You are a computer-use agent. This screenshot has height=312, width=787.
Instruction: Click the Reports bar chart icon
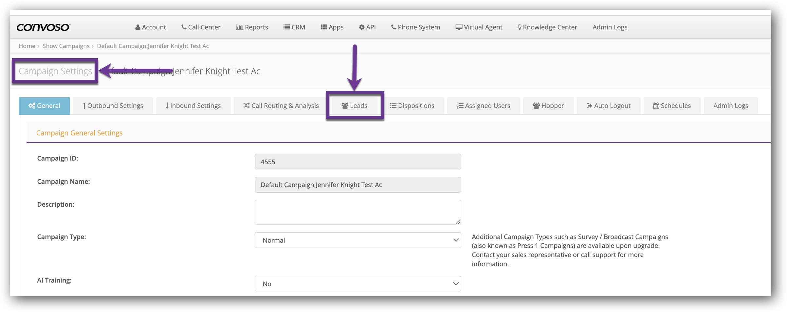coord(239,27)
